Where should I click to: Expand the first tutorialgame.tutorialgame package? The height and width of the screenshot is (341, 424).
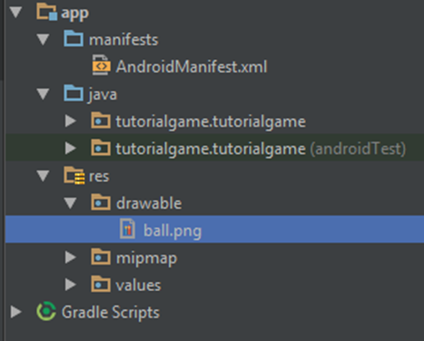(x=70, y=121)
